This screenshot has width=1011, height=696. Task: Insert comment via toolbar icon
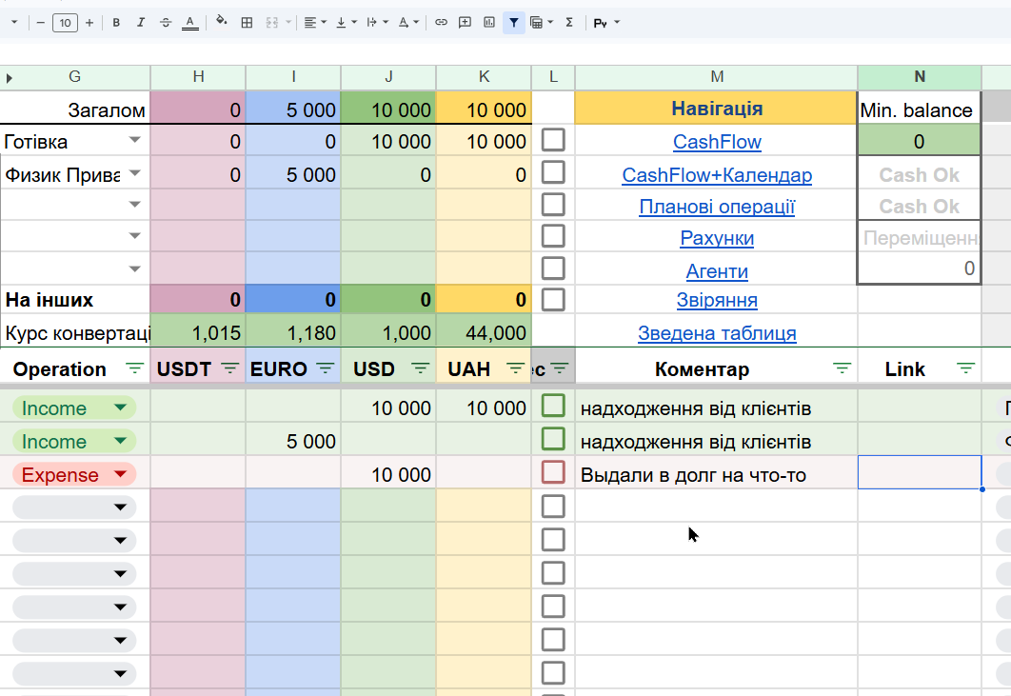click(465, 23)
